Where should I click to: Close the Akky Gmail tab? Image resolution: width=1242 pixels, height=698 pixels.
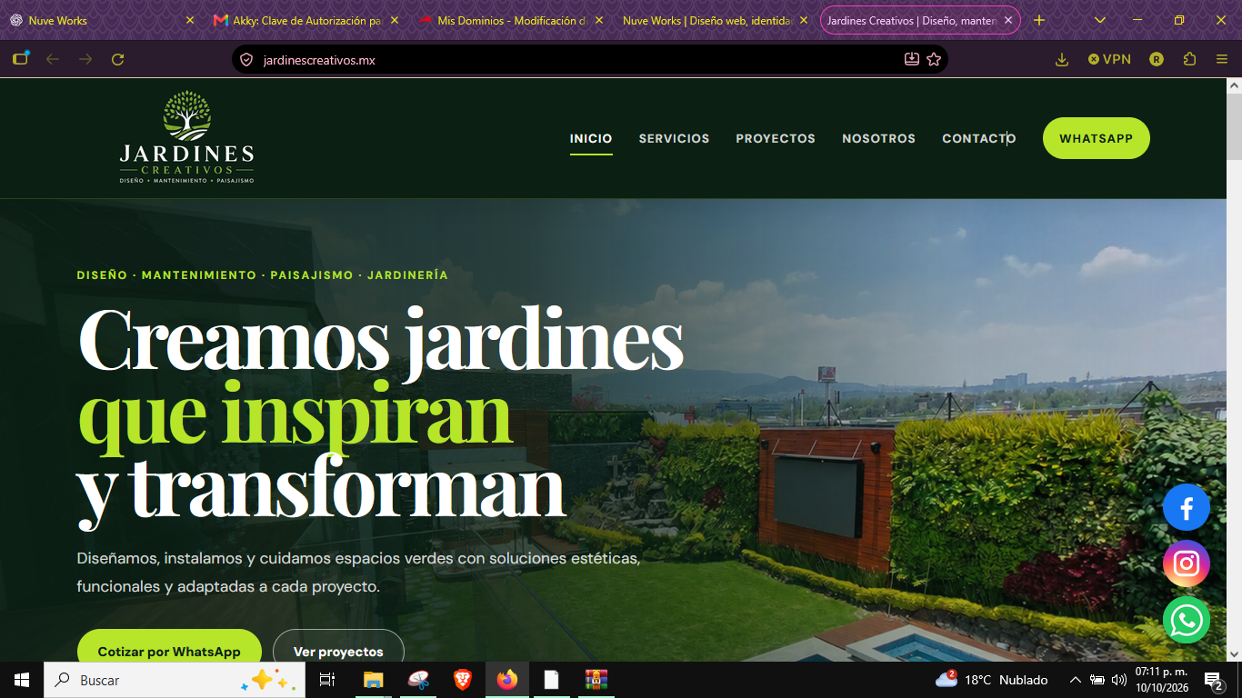395,20
